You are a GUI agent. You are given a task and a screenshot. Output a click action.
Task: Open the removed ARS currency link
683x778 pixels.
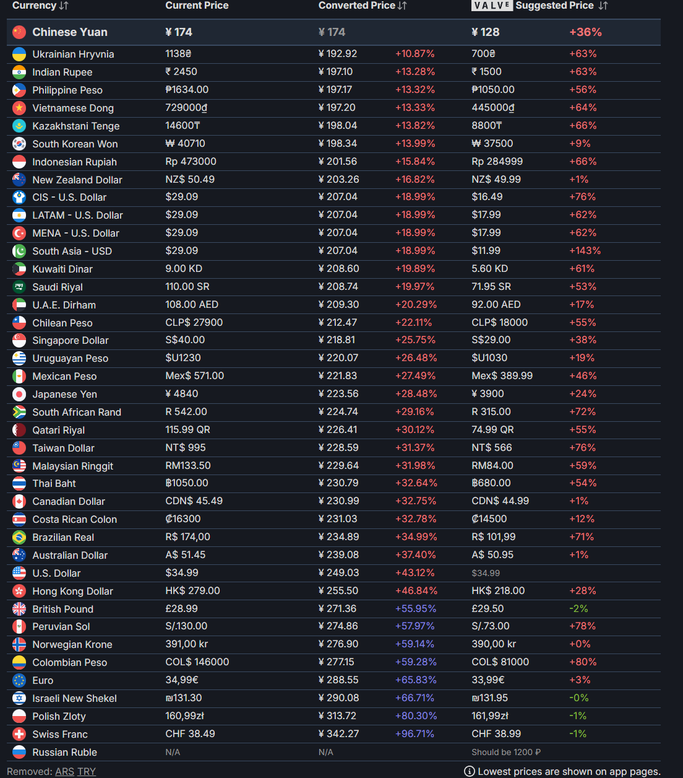coord(64,771)
